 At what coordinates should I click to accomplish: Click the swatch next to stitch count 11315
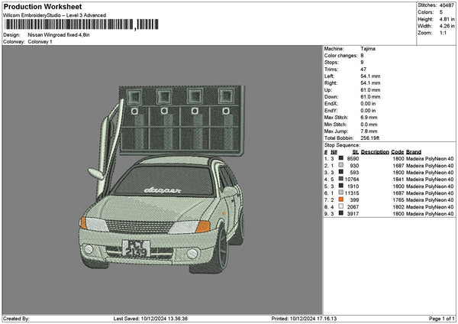coord(340,193)
